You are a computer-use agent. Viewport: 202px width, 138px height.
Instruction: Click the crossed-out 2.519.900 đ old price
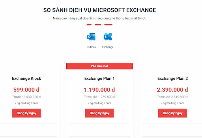point(173,97)
